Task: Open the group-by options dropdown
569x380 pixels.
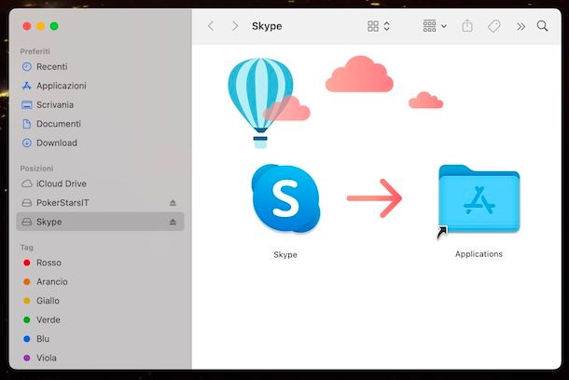Action: pyautogui.click(x=435, y=26)
